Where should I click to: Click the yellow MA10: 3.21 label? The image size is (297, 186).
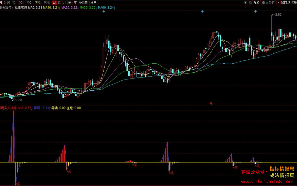(52, 8)
